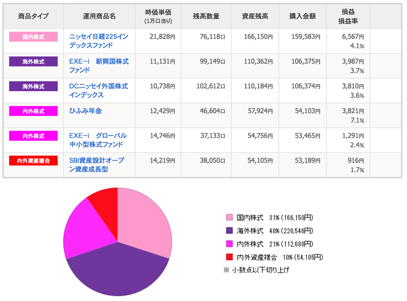Open DCニッセイ外国株式インデックス link
The height and width of the screenshot is (301, 407).
(x=99, y=91)
